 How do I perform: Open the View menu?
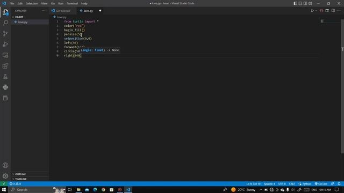click(44, 4)
